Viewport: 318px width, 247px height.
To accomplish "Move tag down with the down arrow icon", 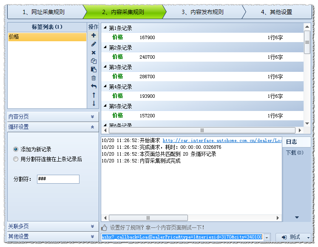I will (x=94, y=103).
